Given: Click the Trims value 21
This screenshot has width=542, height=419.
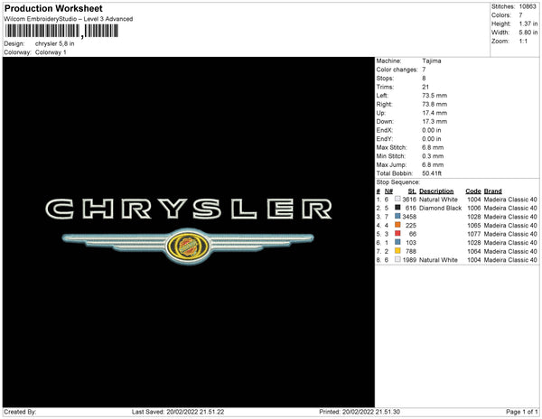Looking at the screenshot, I should (x=425, y=87).
